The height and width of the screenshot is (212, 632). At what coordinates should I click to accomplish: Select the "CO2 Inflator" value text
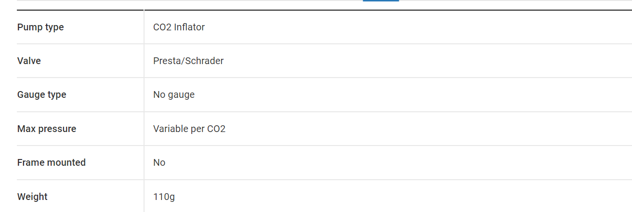pyautogui.click(x=179, y=27)
